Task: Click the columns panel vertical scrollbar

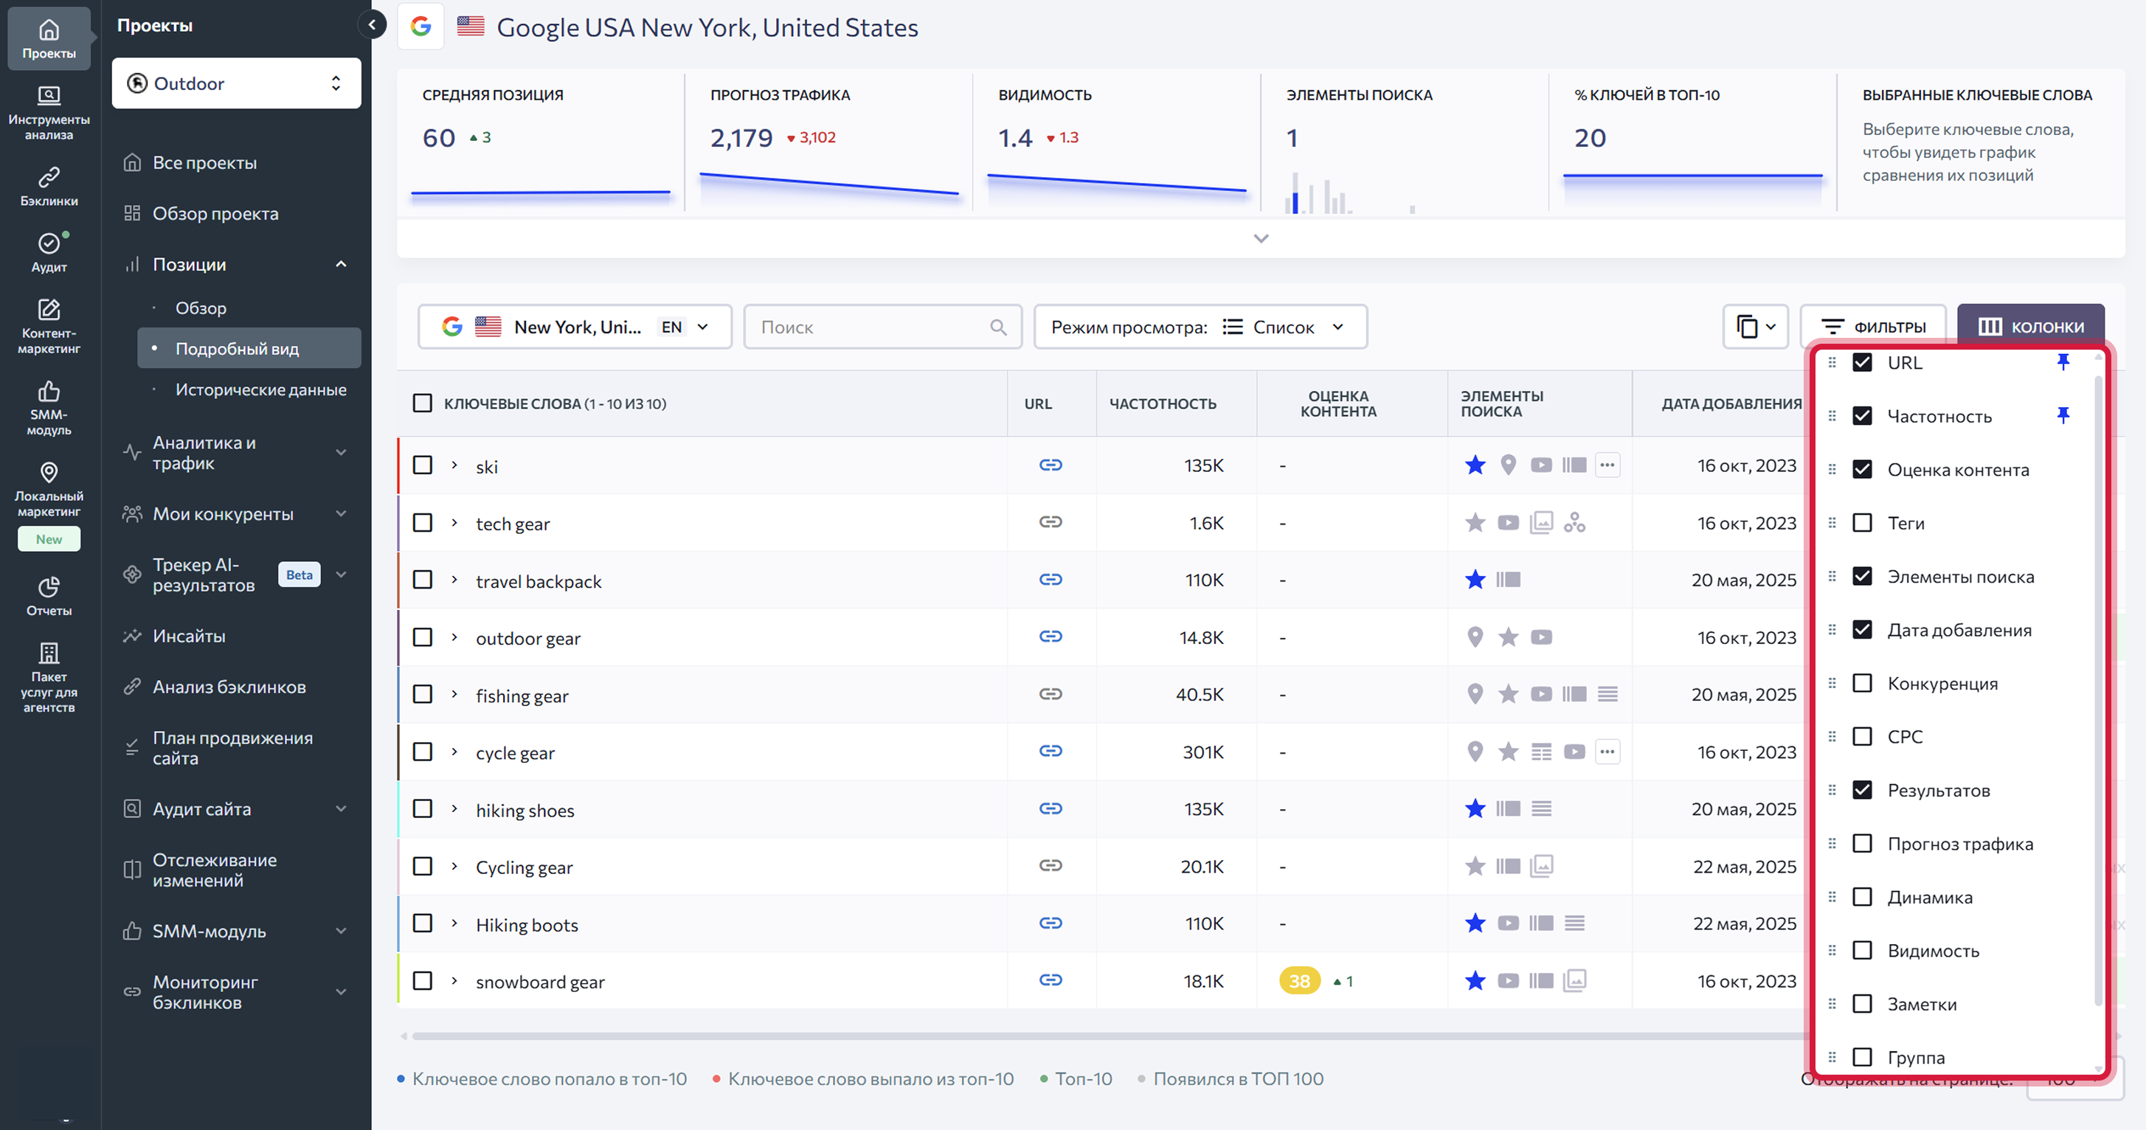Action: (x=2098, y=691)
